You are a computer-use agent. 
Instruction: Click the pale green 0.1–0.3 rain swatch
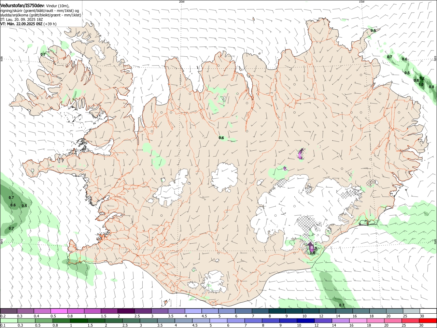[9, 320]
